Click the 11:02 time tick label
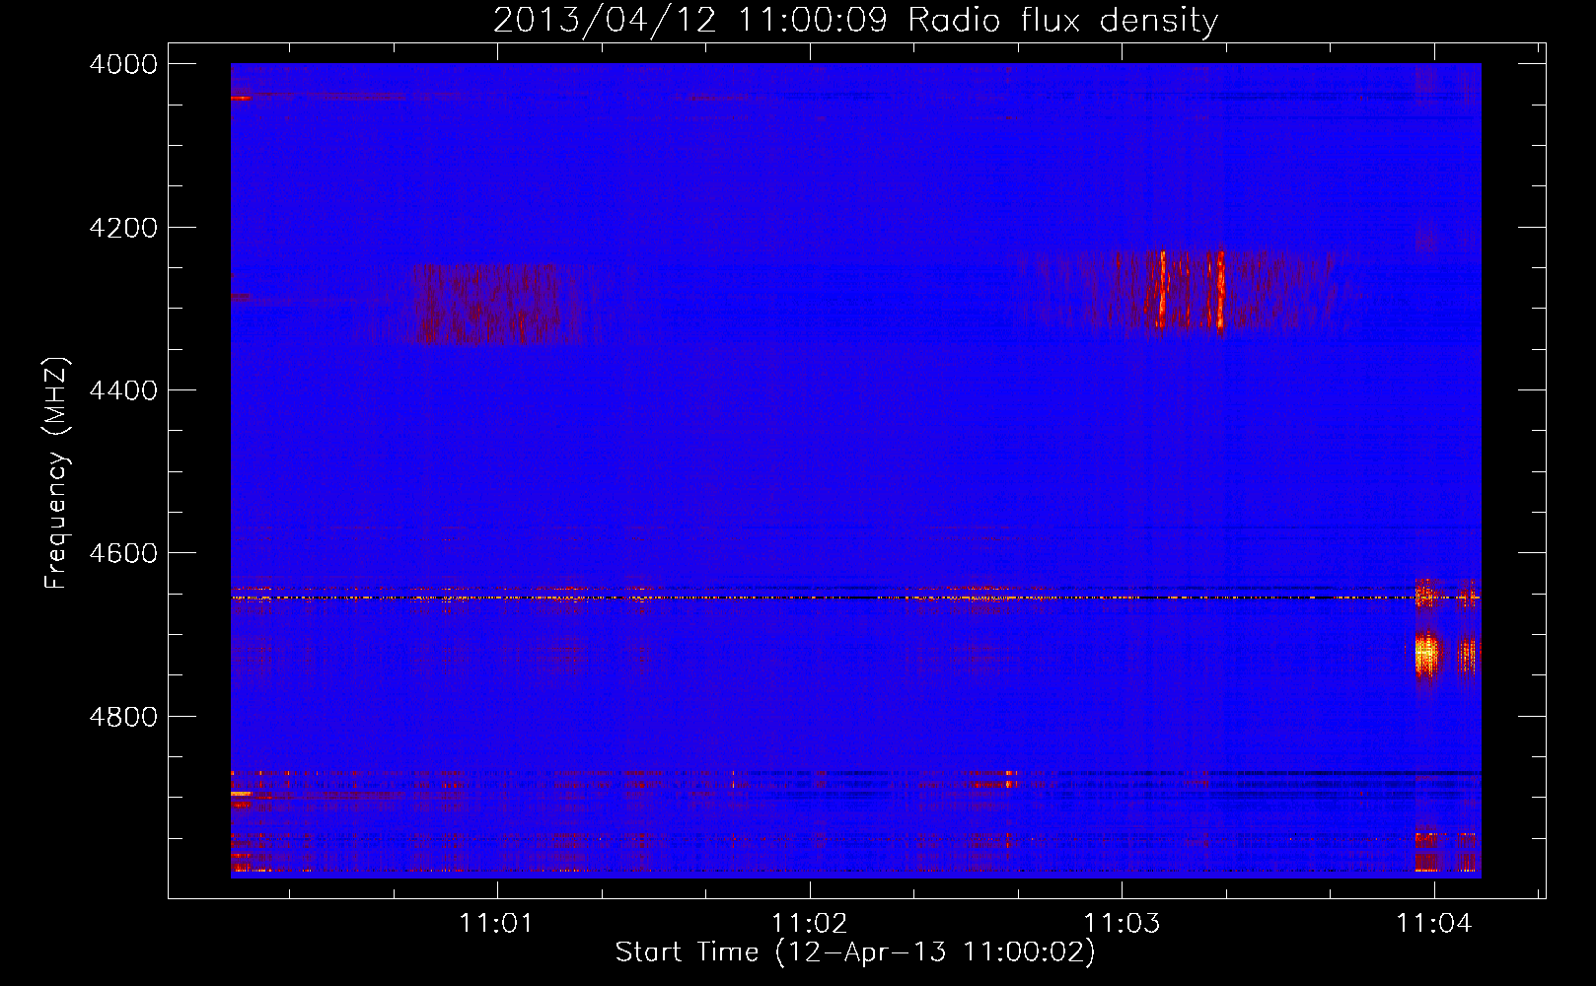The image size is (1596, 986). 810,923
